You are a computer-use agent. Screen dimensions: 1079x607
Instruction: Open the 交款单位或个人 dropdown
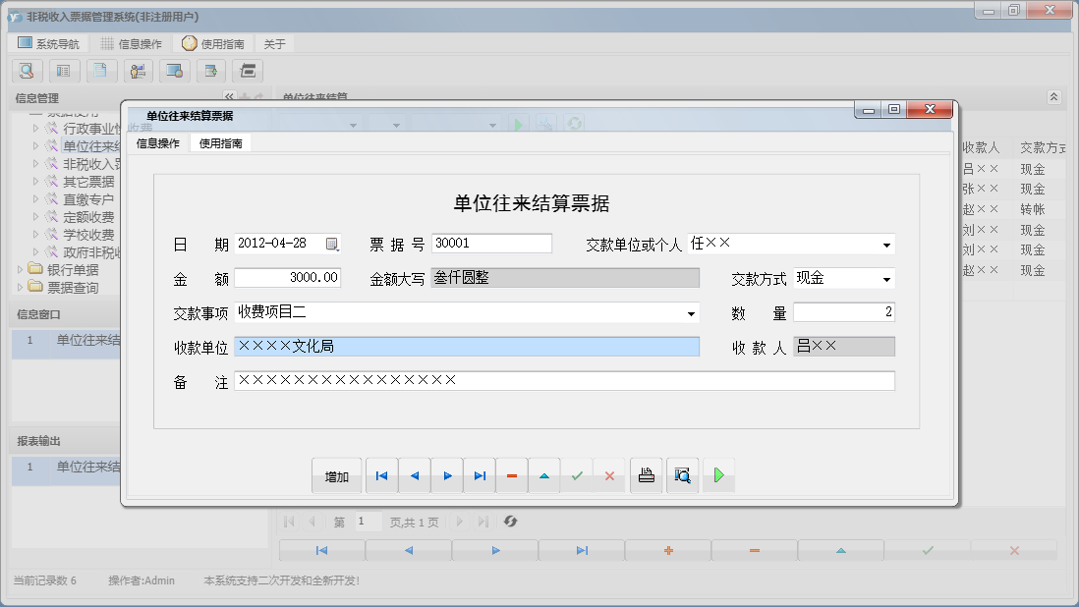[886, 245]
